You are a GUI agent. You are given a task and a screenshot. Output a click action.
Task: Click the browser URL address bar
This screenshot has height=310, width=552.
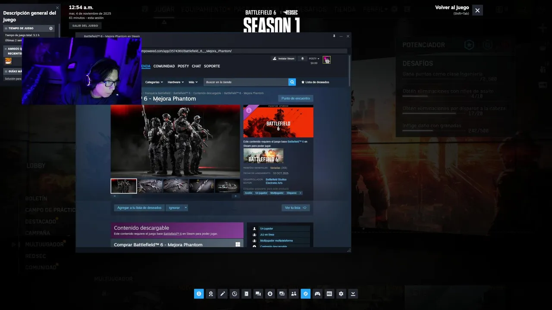tap(244, 51)
